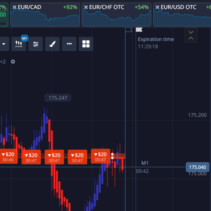
Task: Click the white expiration flag marker
Action: (x=139, y=30)
